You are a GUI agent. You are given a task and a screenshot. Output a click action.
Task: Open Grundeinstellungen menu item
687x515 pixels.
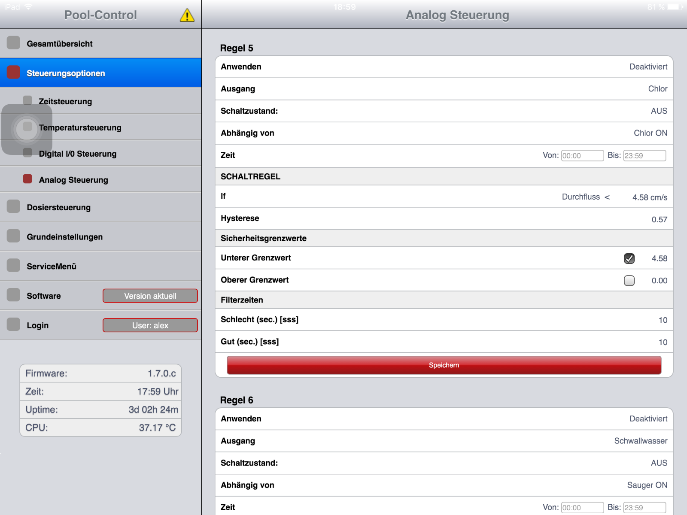[x=100, y=236]
